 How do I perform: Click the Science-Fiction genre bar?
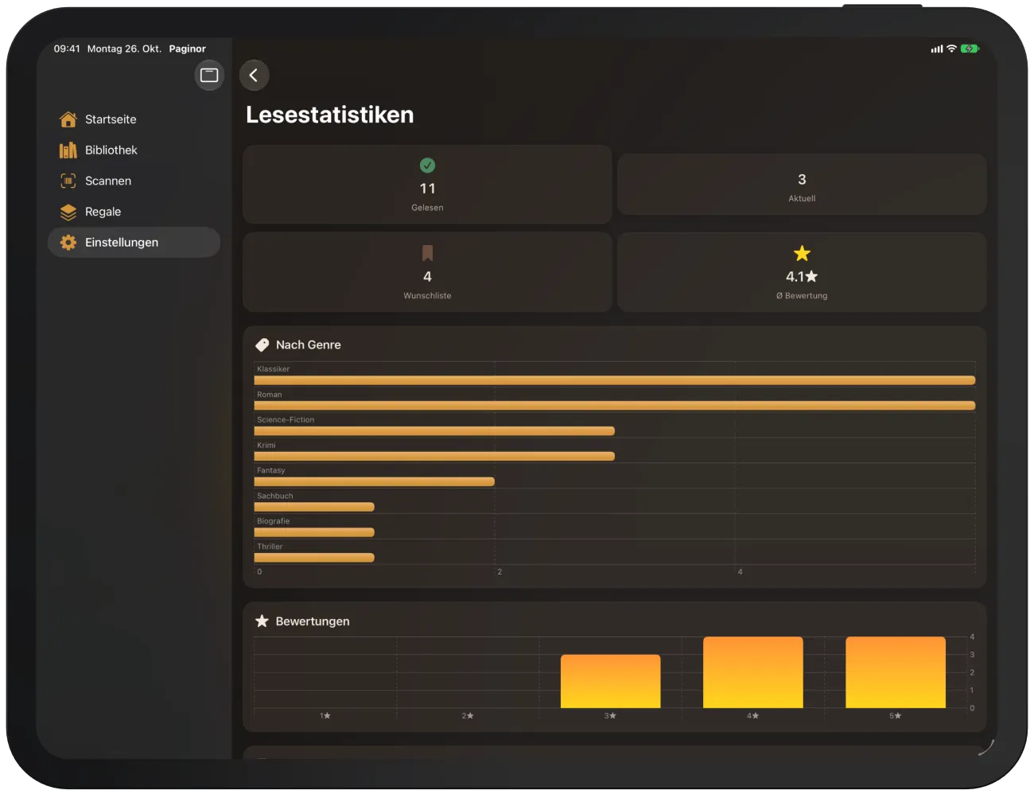(x=434, y=431)
